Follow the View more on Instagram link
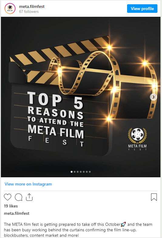This screenshot has height=238, width=162. point(28,184)
